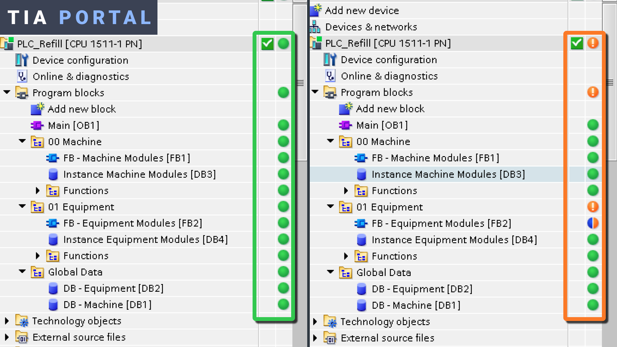
Task: Collapse Global Data folder in left panel
Action: (22, 271)
